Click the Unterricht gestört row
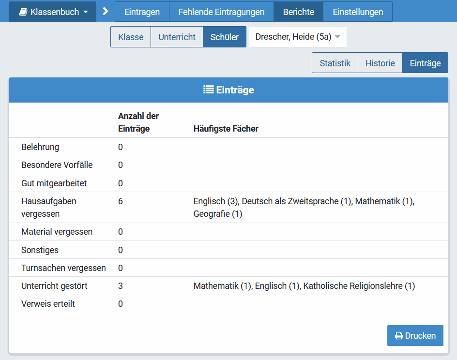This screenshot has width=457, height=360. [x=228, y=286]
